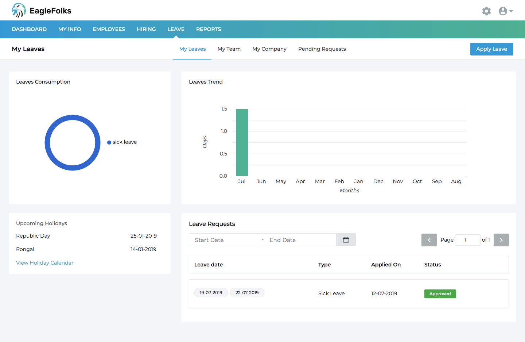Screen dimensions: 525x342
Task: Toggle the sick leave legend dot
Action: (109, 142)
